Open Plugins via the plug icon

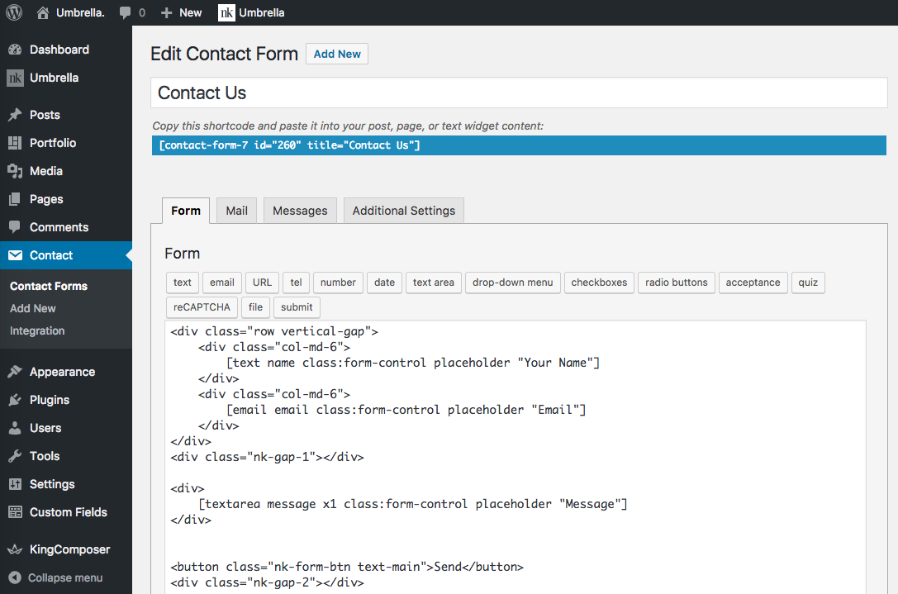pos(16,400)
